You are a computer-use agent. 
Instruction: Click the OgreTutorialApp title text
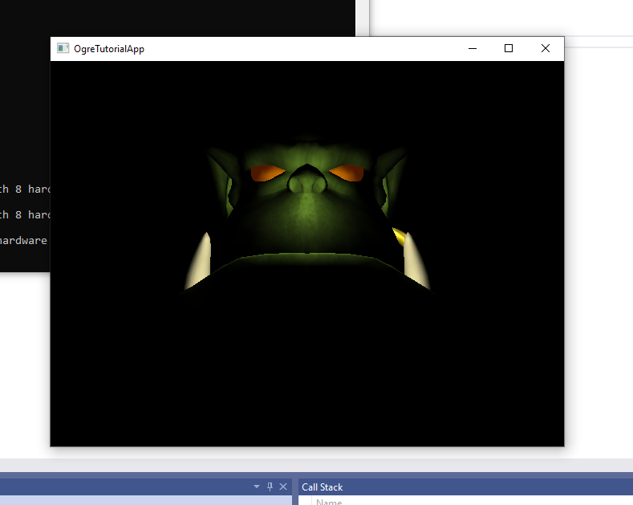point(109,49)
